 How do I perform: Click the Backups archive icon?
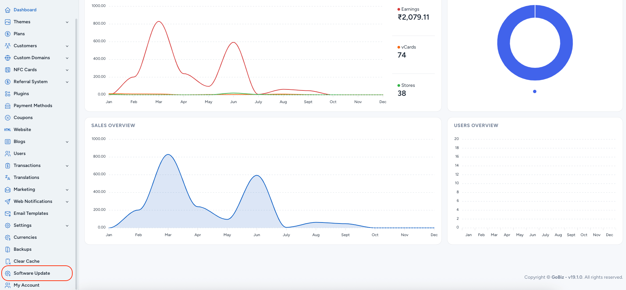[x=8, y=249]
